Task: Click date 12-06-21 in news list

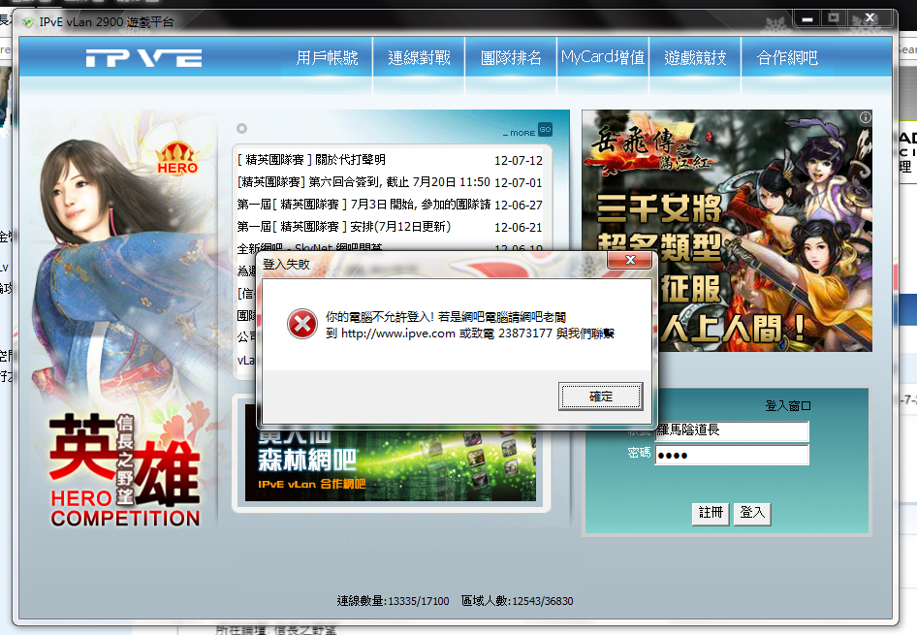Action: click(x=519, y=227)
